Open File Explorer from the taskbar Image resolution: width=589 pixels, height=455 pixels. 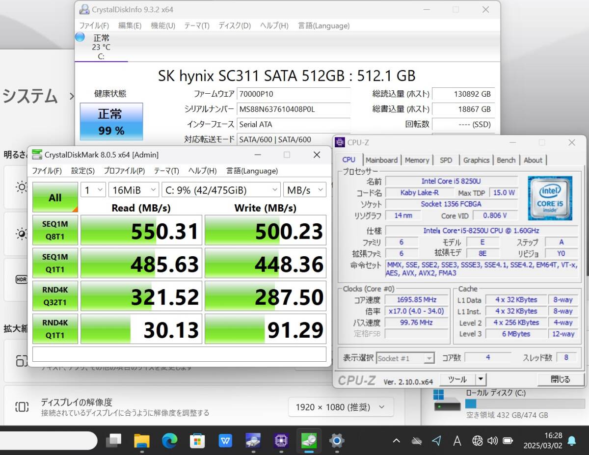[142, 441]
